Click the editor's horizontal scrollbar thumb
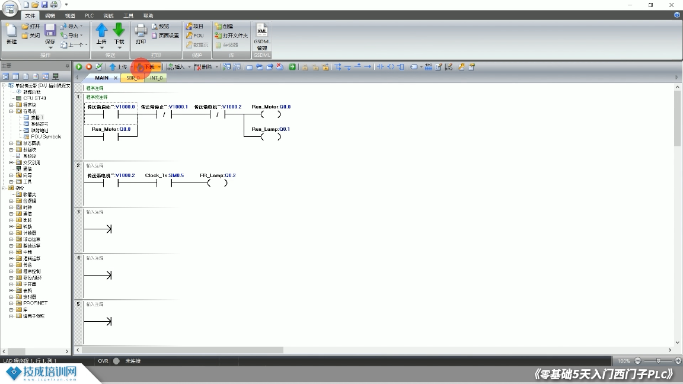Image resolution: width=683 pixels, height=384 pixels. (x=183, y=350)
